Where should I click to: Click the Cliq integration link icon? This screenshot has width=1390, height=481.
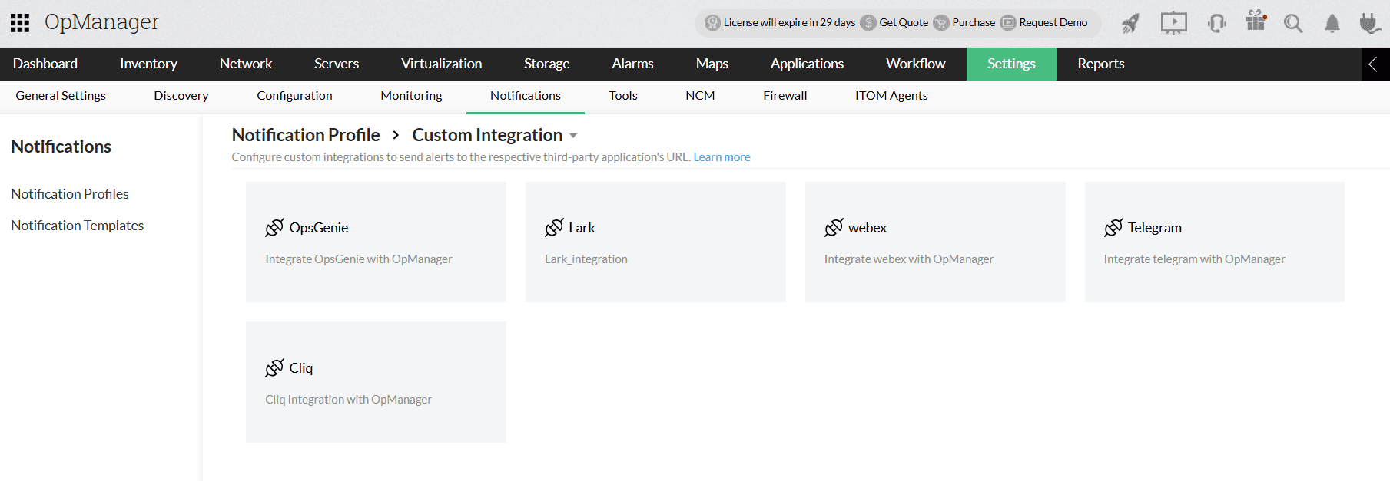tap(274, 368)
